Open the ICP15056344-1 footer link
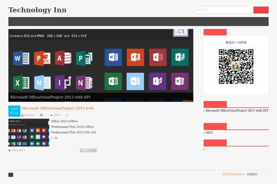 (233, 174)
